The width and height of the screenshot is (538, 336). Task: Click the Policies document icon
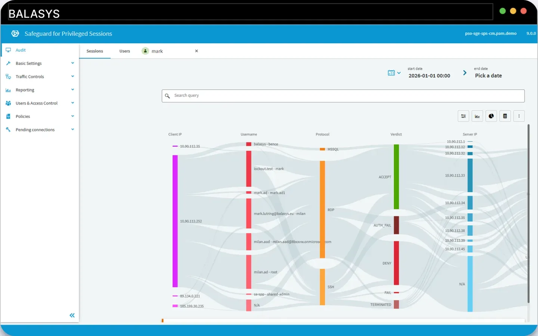coord(8,116)
